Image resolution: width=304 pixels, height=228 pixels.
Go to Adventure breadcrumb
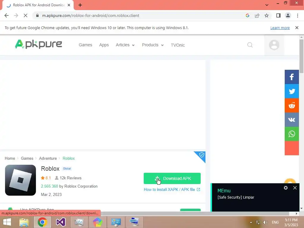(48, 158)
